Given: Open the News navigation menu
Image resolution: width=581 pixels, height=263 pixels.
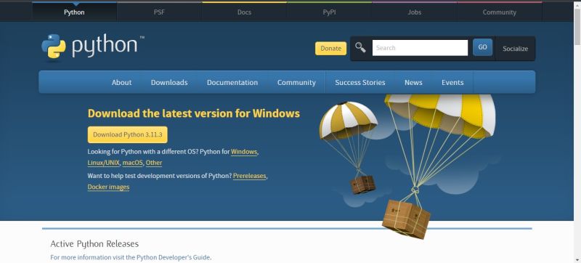Looking at the screenshot, I should point(413,83).
